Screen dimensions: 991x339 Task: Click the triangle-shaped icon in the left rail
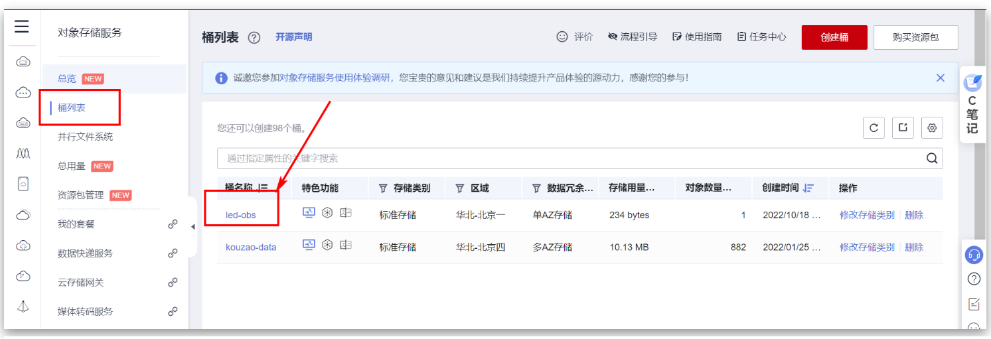[x=23, y=306]
